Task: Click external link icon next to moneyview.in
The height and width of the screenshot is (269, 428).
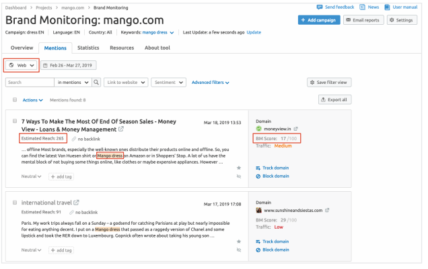Action: [295, 129]
